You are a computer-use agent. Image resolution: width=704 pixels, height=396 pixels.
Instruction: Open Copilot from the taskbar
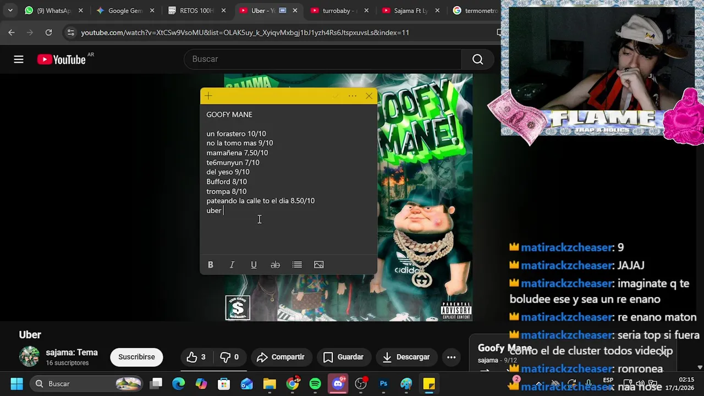coord(201,383)
